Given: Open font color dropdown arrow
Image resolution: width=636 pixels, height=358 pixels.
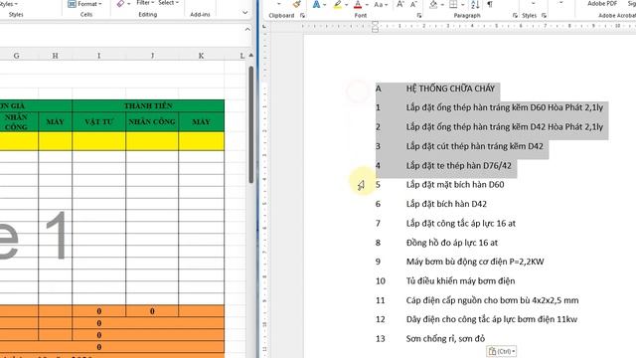Looking at the screenshot, I should pyautogui.click(x=367, y=5).
